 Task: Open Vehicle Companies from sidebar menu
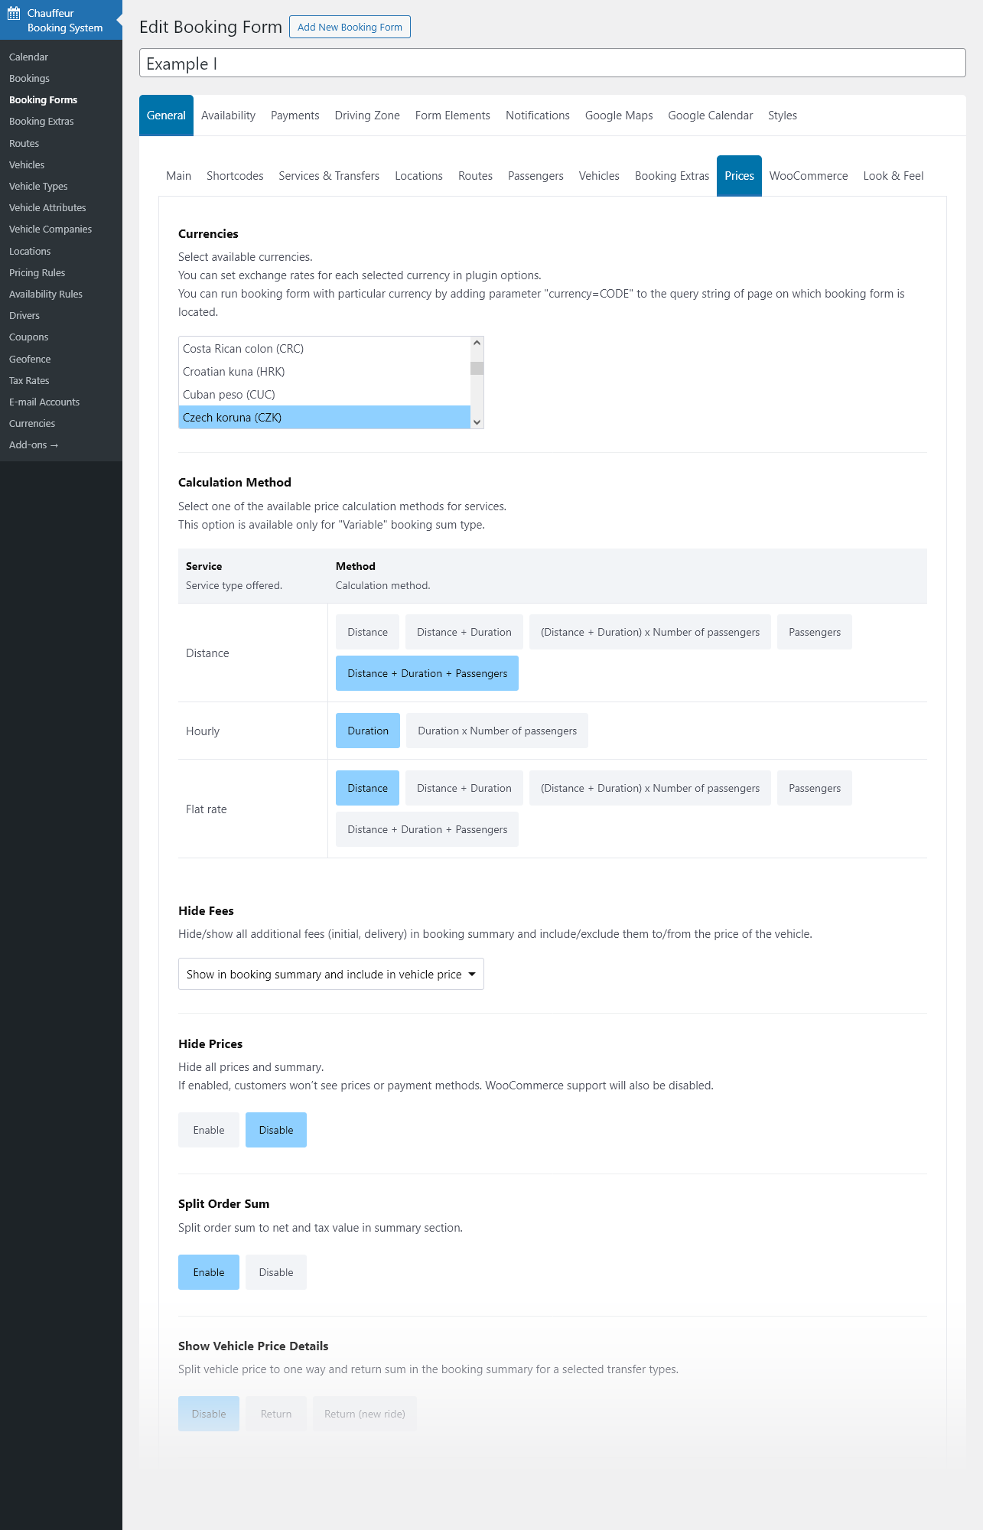coord(50,229)
